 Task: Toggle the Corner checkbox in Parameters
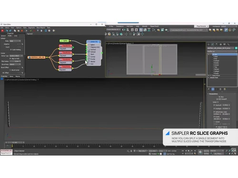click(x=214, y=122)
